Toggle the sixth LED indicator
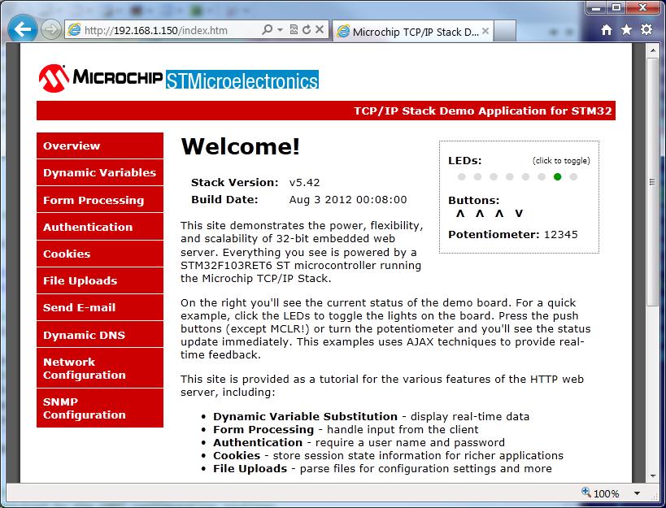Screen dimensions: 666x508 (542, 176)
